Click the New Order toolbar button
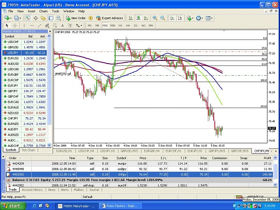The height and width of the screenshot is (210, 280). [76, 18]
